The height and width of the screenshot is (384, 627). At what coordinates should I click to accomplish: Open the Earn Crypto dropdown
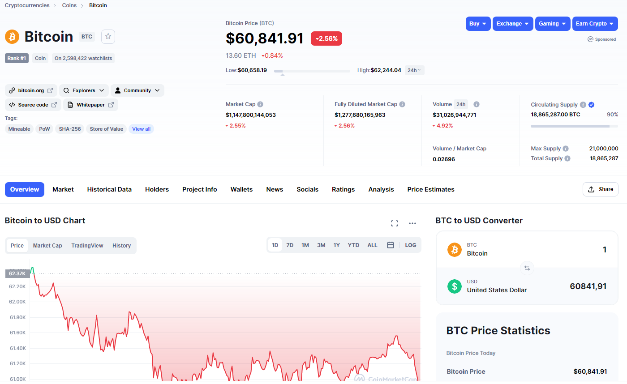click(x=595, y=24)
